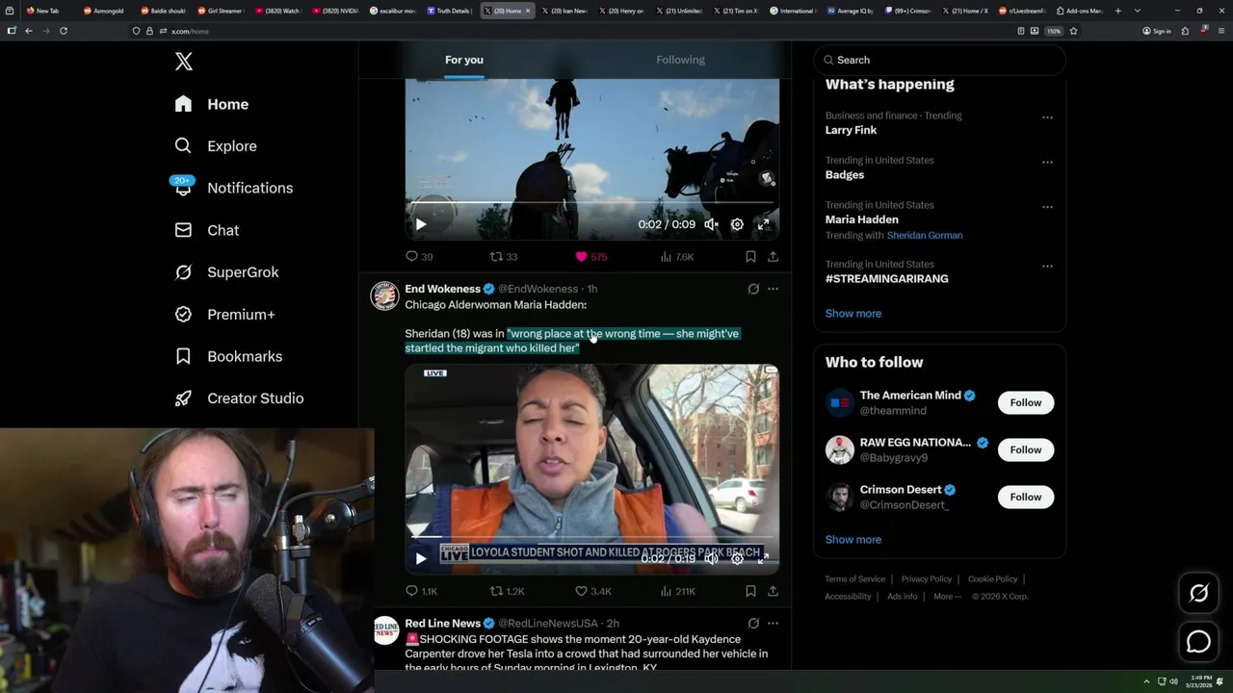This screenshot has height=693, width=1233.
Task: Click Grok icon on Red Line News post
Action: (x=753, y=624)
